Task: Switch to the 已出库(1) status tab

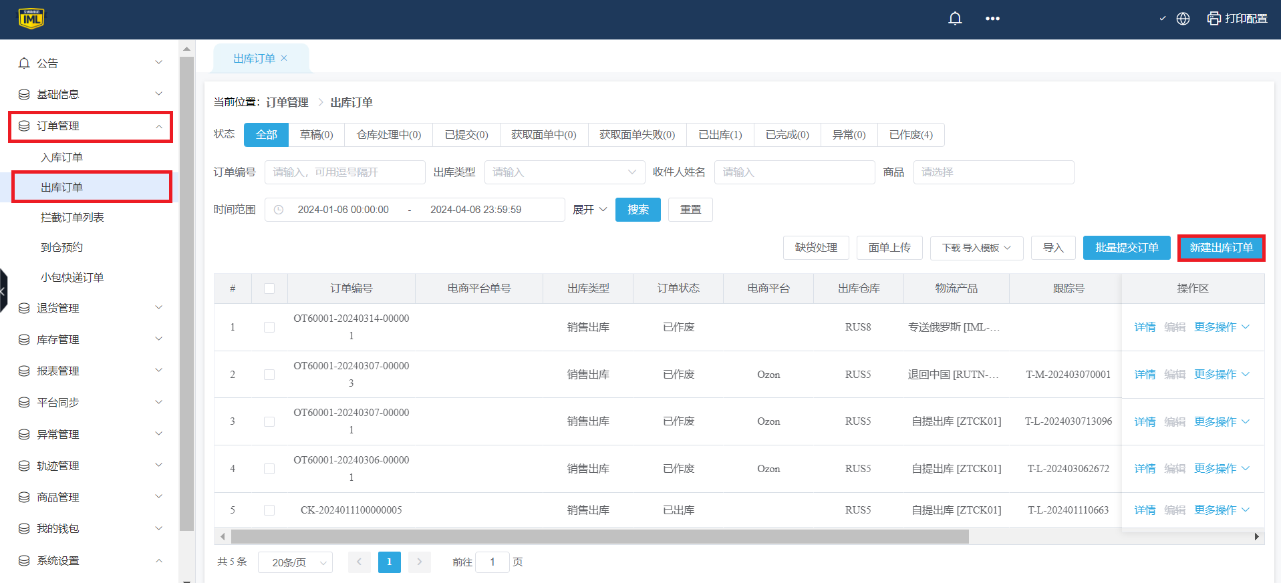Action: point(720,135)
